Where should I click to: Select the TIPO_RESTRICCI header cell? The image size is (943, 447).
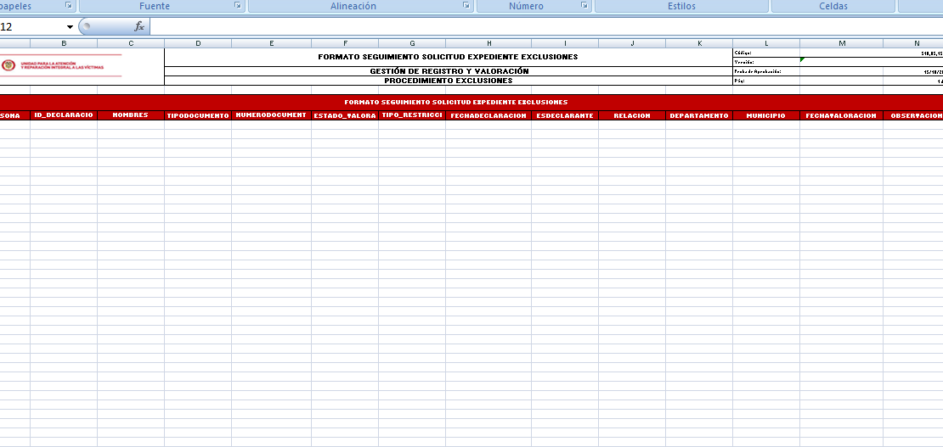412,115
